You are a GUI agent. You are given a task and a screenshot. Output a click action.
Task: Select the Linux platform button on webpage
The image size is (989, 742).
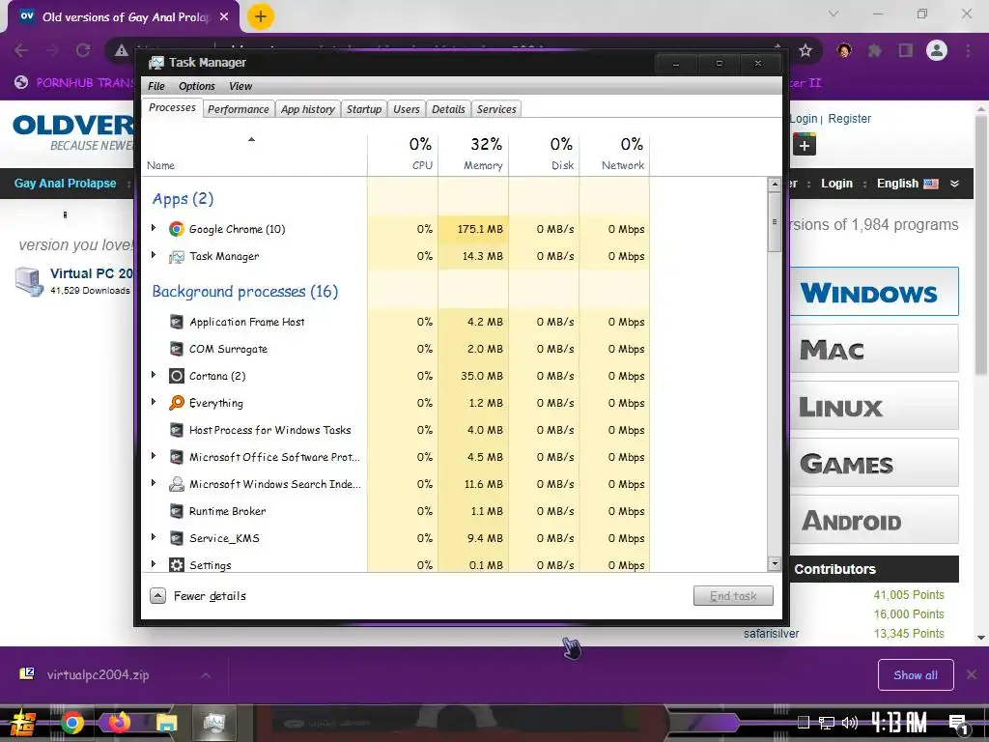(874, 406)
